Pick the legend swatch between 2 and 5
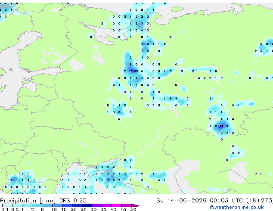 (37, 205)
